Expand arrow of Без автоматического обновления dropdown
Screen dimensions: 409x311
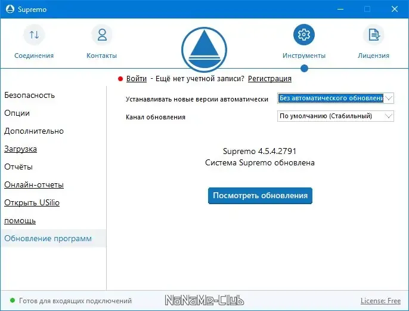pos(389,98)
